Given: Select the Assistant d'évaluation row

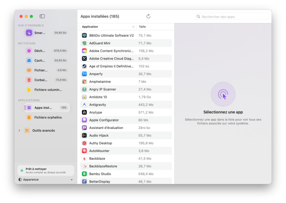Looking at the screenshot, I should [126, 128].
